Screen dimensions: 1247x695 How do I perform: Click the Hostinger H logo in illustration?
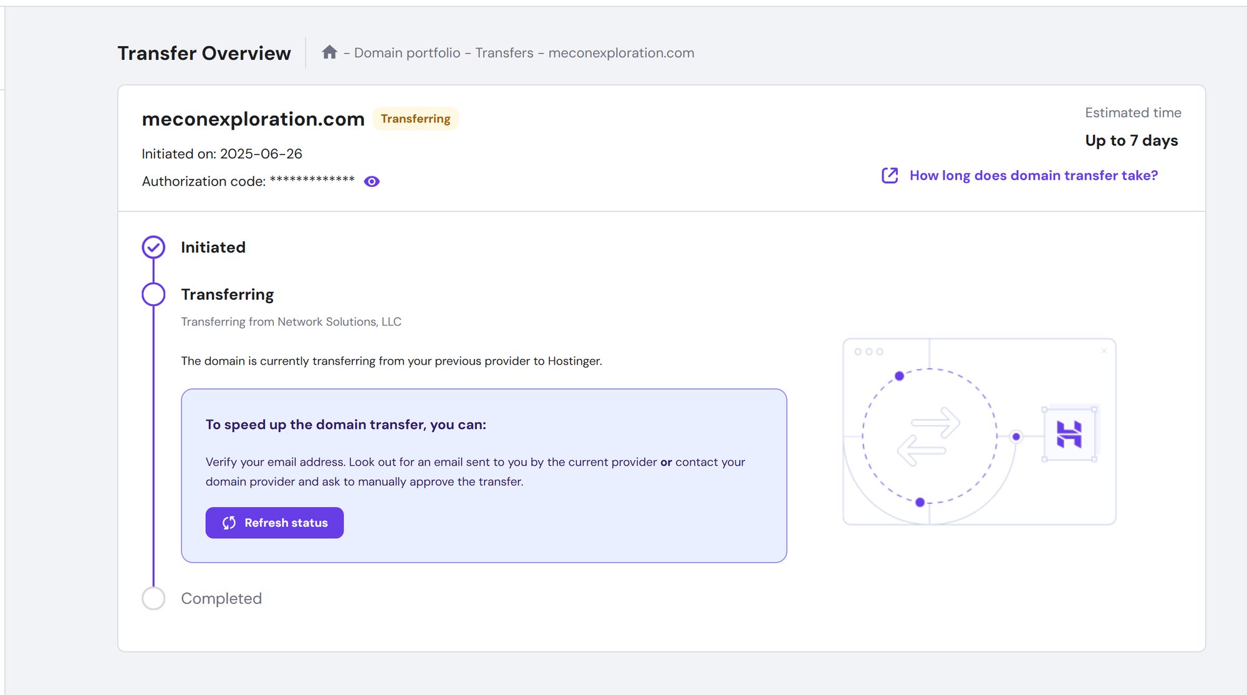click(x=1069, y=434)
